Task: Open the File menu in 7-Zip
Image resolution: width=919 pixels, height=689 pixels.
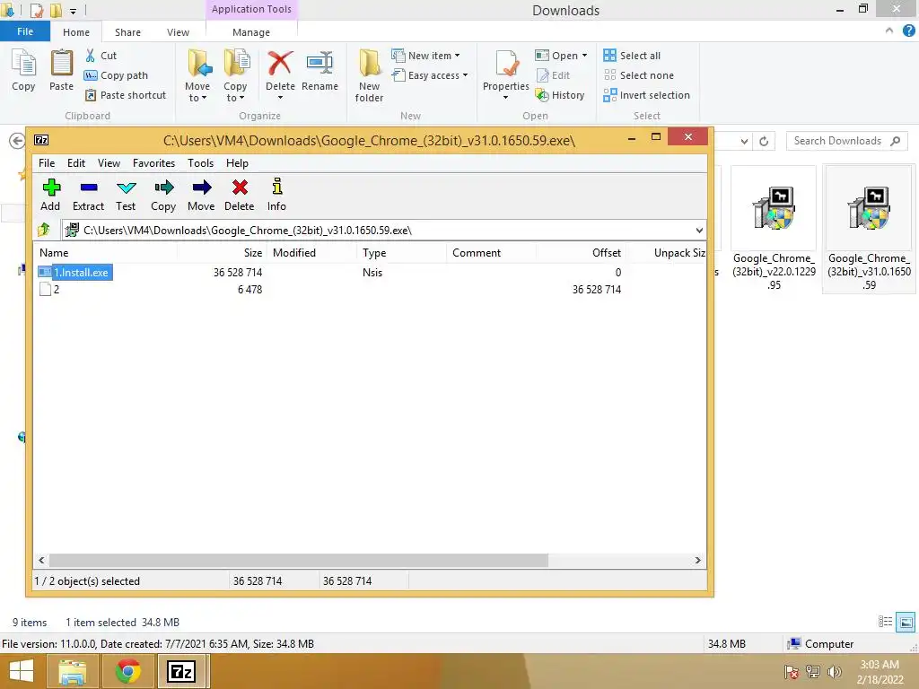Action: pyautogui.click(x=47, y=163)
